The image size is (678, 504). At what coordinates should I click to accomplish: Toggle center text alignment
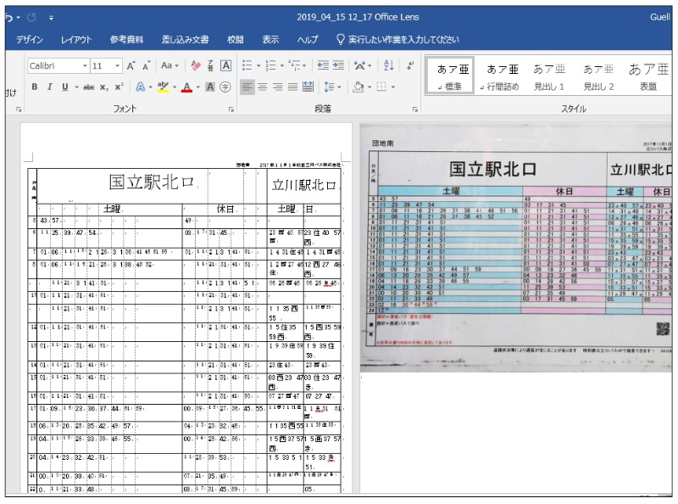[x=264, y=87]
